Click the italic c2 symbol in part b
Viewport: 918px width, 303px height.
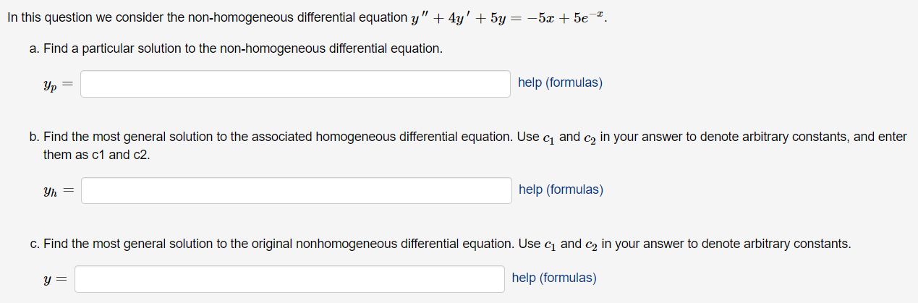click(x=590, y=137)
